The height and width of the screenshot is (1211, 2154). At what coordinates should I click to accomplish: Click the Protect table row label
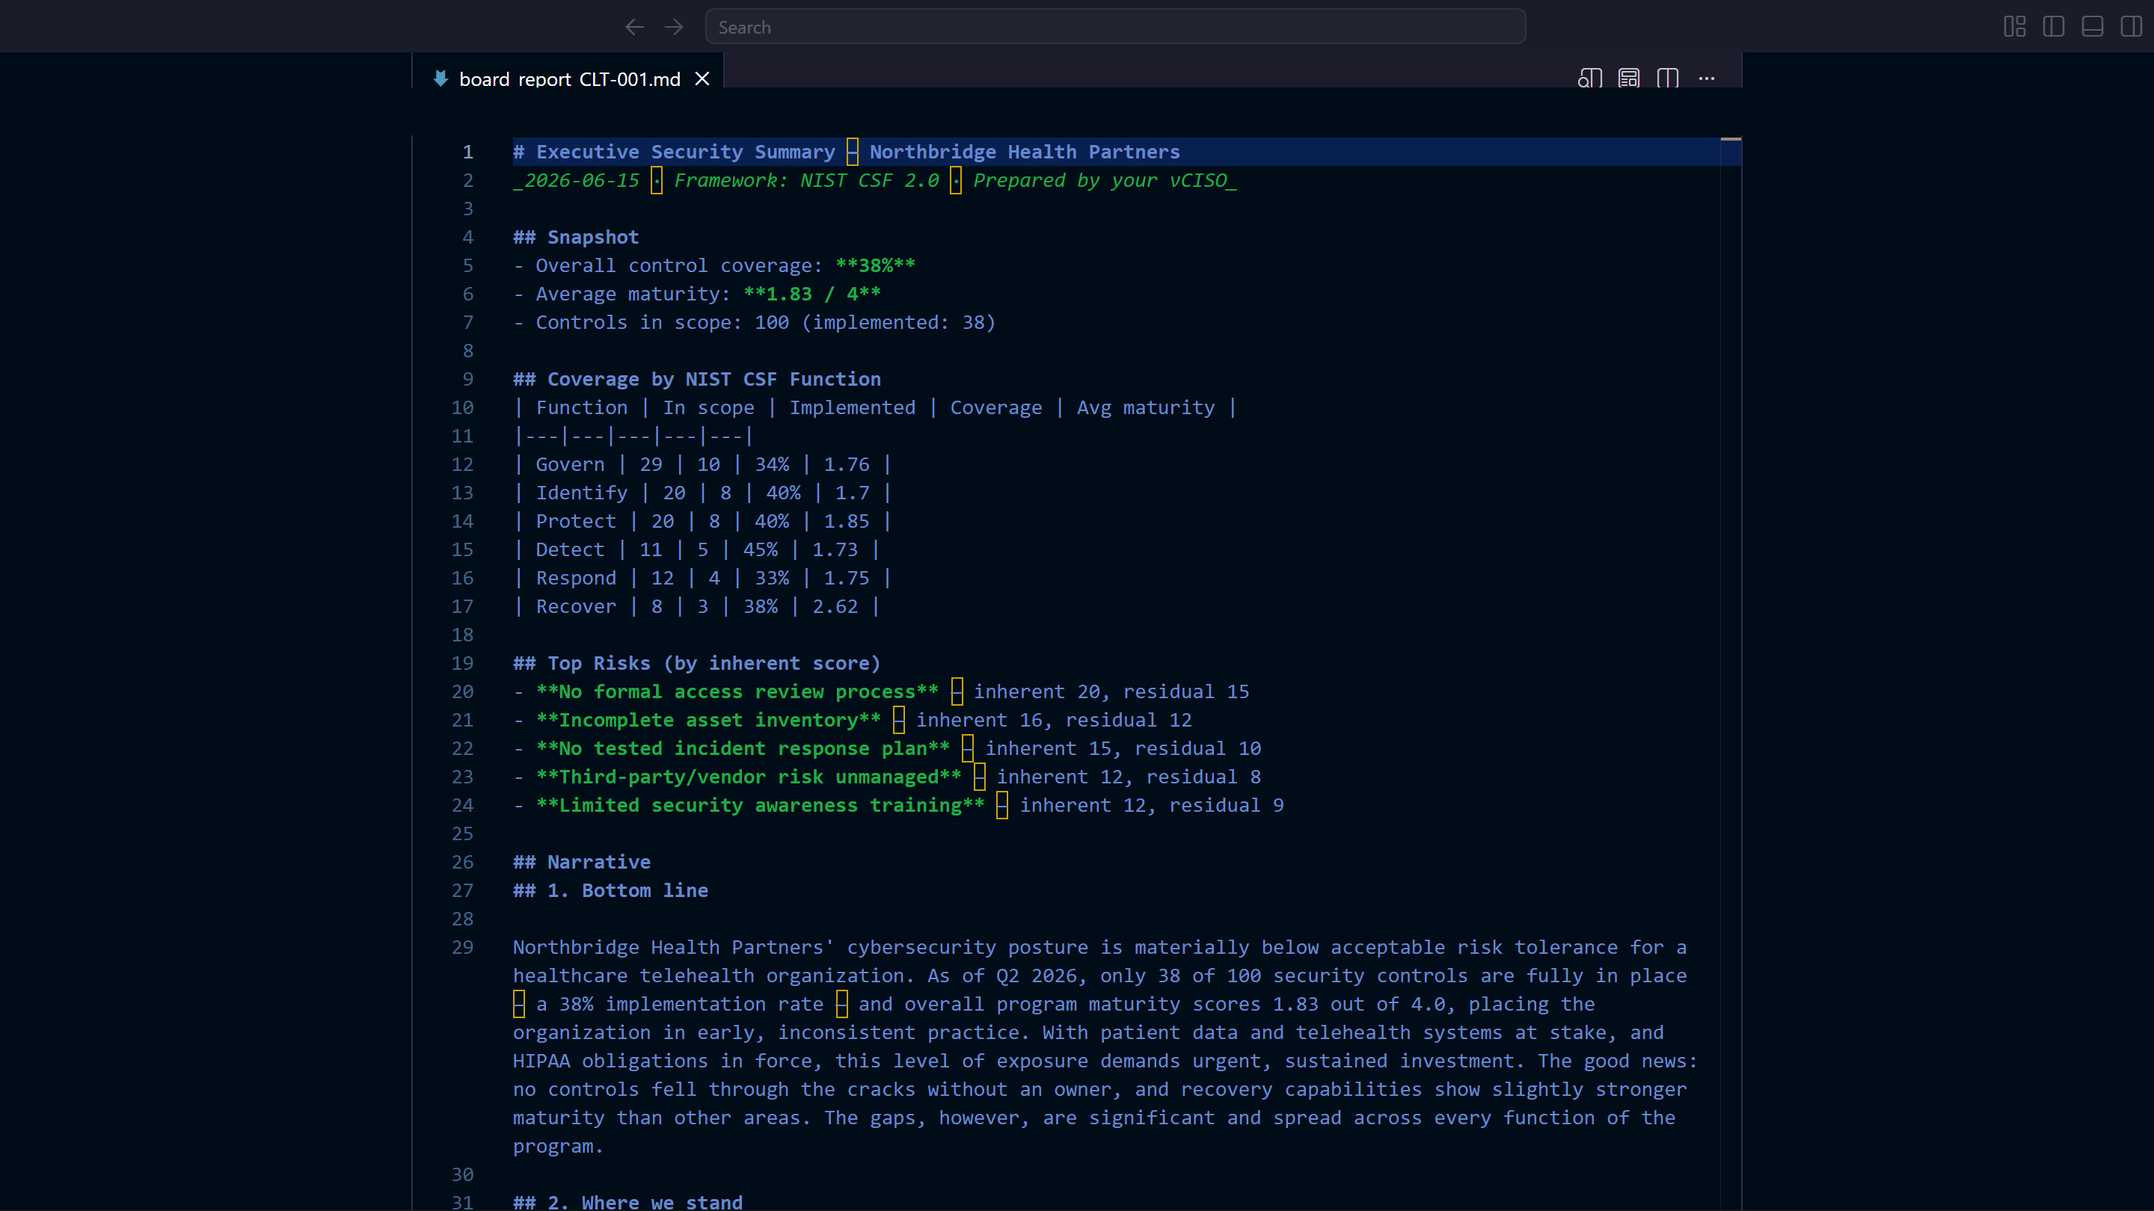[x=576, y=522]
